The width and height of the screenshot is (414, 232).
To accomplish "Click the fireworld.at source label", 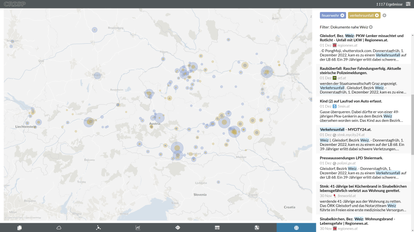I will (x=346, y=196).
